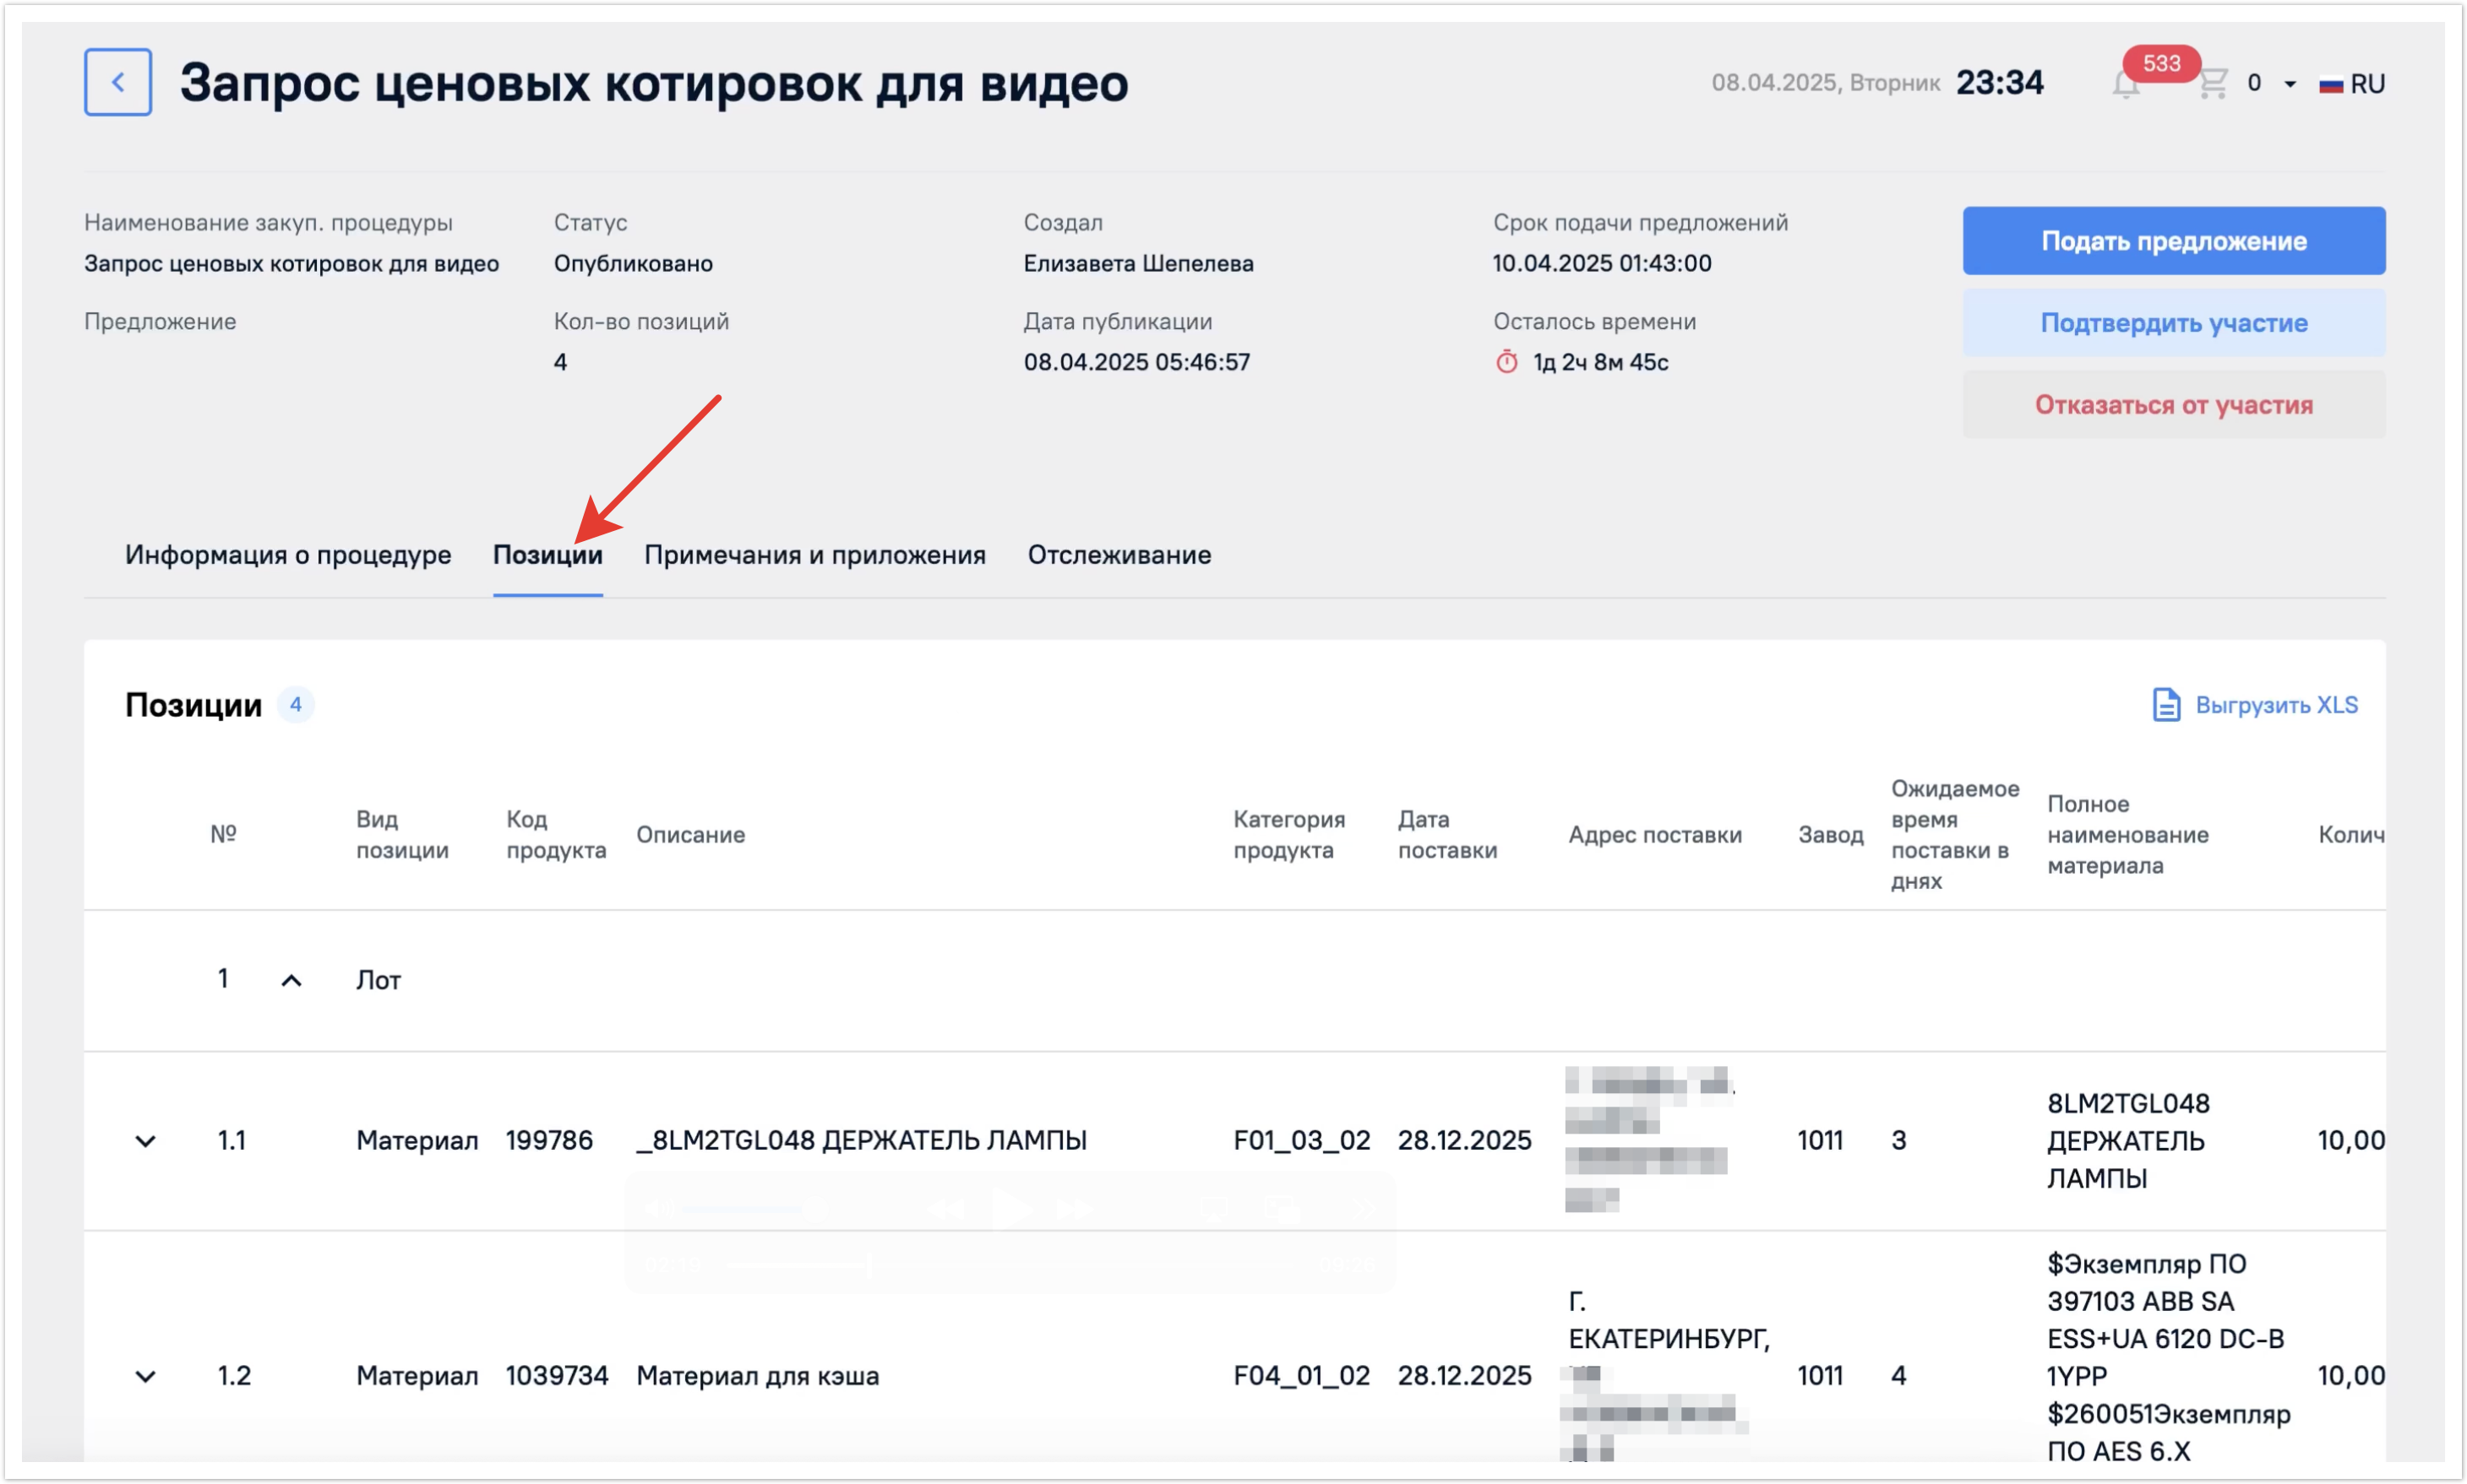This screenshot has width=2467, height=1484.
Task: Click the XLS document export icon
Action: click(x=2165, y=705)
